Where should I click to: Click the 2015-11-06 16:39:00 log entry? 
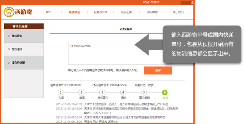point(117,111)
